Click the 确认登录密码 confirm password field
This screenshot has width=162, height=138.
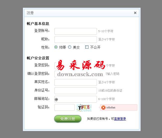[x=76, y=74]
